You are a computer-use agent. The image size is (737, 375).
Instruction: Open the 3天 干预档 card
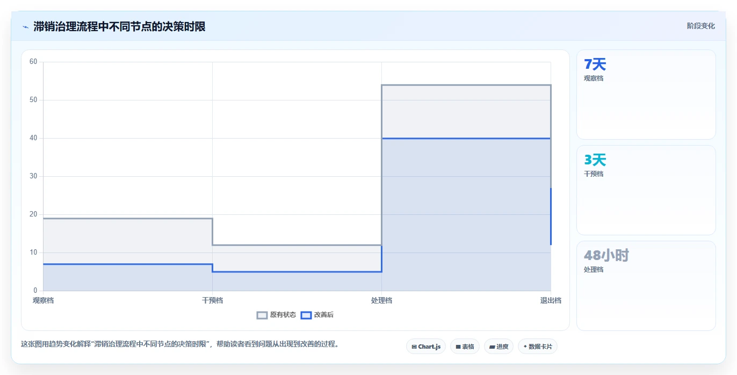[646, 190]
